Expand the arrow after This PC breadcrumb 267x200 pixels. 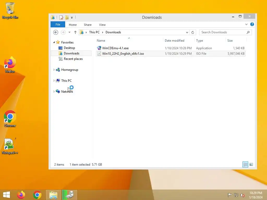103,32
